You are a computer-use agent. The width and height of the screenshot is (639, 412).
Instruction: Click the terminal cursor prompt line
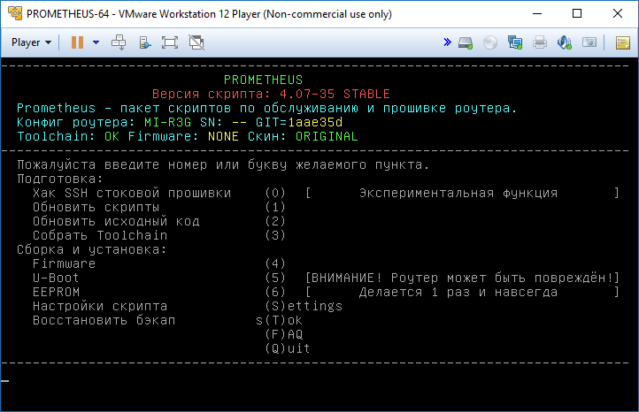[5, 381]
